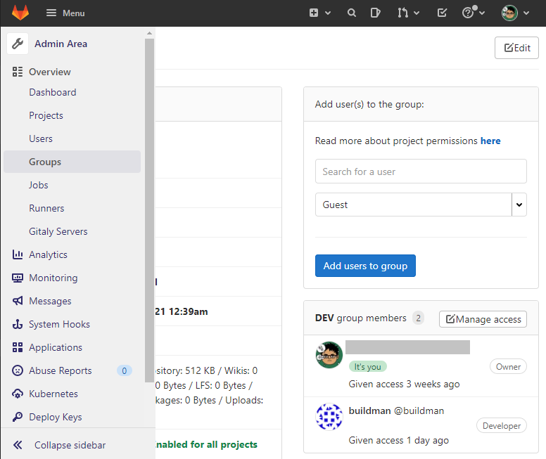Click the It's you badge
Screen dimensions: 546x459
(368, 366)
